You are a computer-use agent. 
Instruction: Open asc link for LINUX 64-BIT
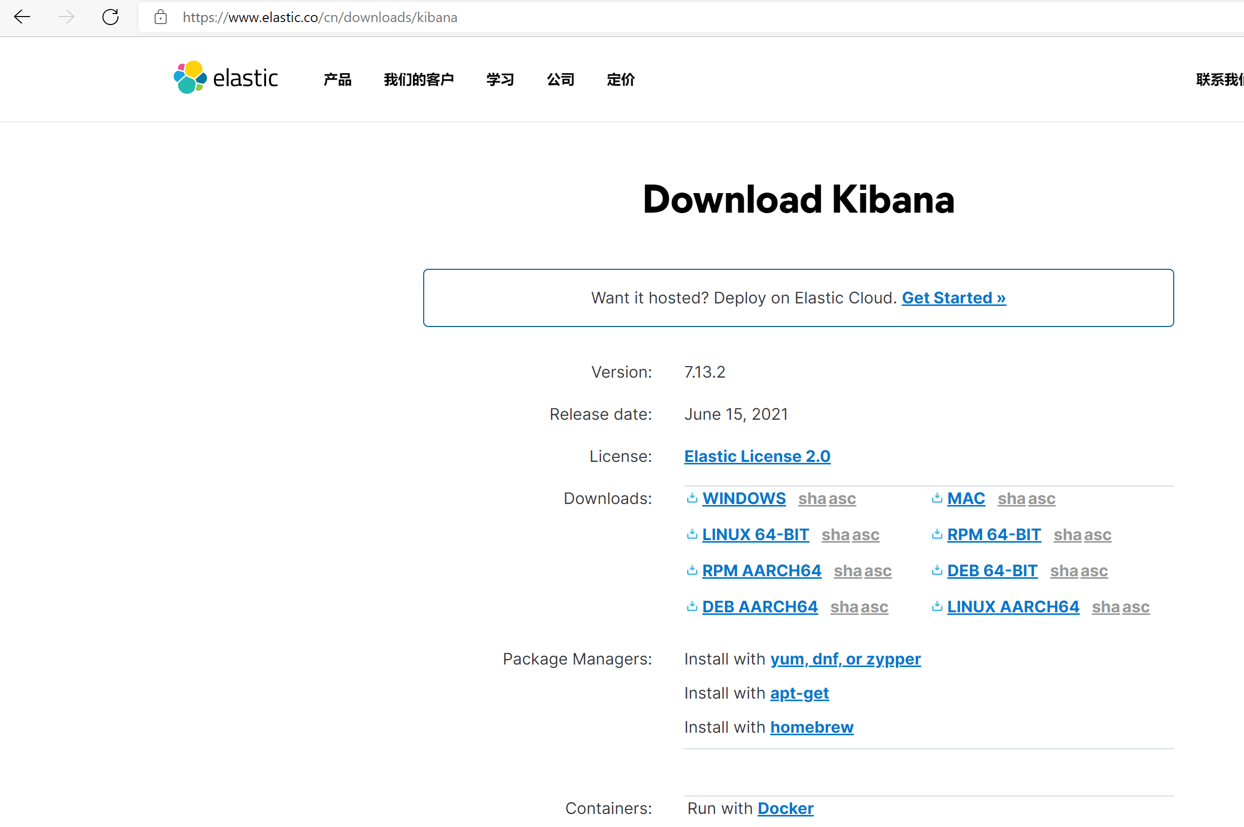(x=865, y=534)
